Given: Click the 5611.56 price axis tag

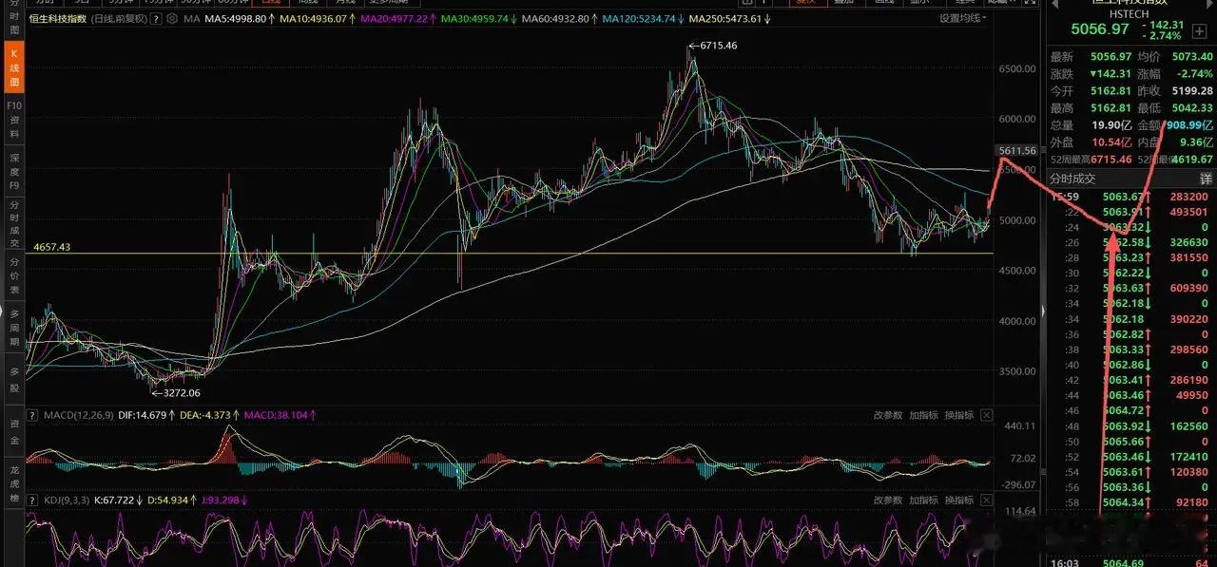Looking at the screenshot, I should (x=1017, y=151).
